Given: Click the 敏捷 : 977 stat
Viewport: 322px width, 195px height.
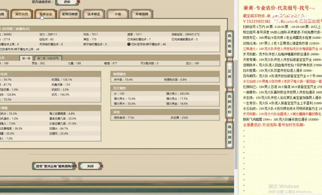Looking at the screenshot, I should click(x=111, y=63).
